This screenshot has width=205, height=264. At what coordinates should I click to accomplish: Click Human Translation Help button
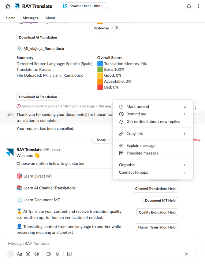tap(157, 227)
